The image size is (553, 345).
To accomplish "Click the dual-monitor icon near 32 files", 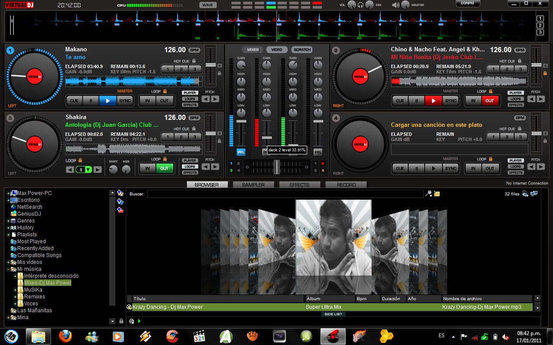I will pos(534,194).
